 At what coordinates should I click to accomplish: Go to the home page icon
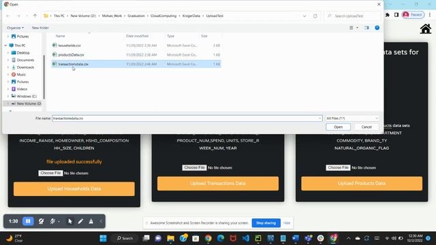pos(425,29)
